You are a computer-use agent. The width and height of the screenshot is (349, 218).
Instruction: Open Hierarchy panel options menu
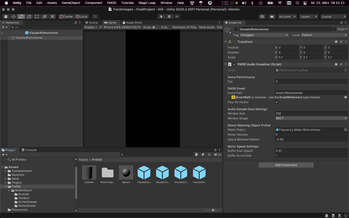pos(80,23)
